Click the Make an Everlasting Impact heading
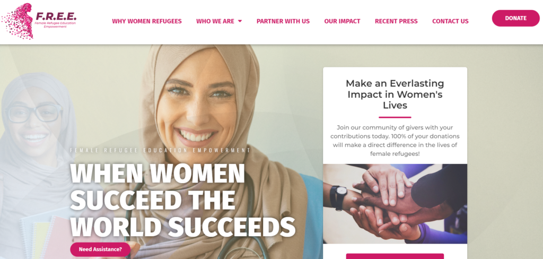Image resolution: width=543 pixels, height=259 pixels. pyautogui.click(x=395, y=94)
